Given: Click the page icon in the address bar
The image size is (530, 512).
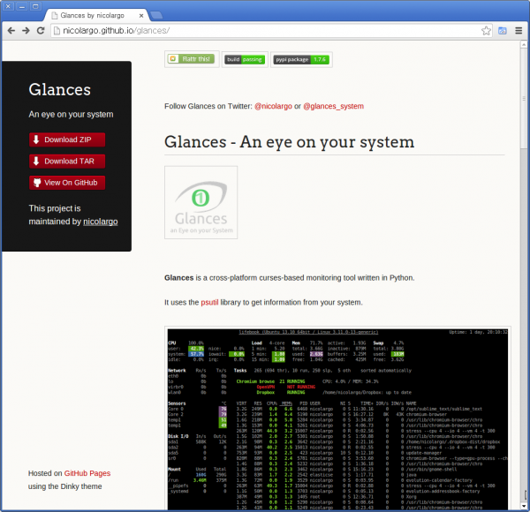Looking at the screenshot, I should [57, 31].
